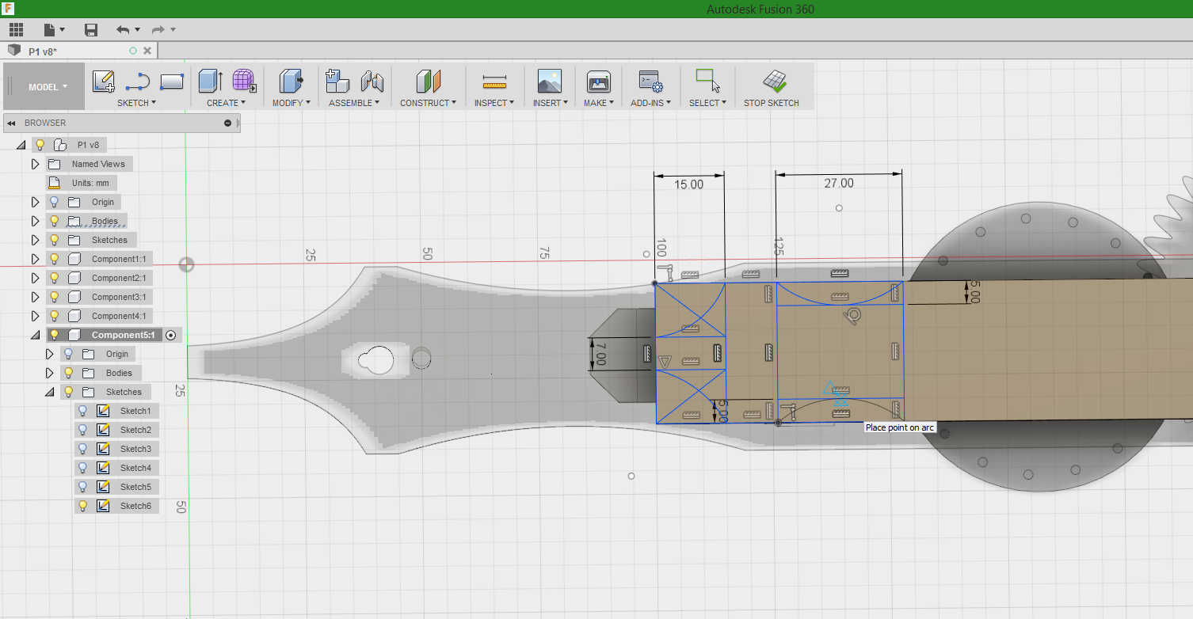Select the Line sketch tool

pyautogui.click(x=138, y=81)
